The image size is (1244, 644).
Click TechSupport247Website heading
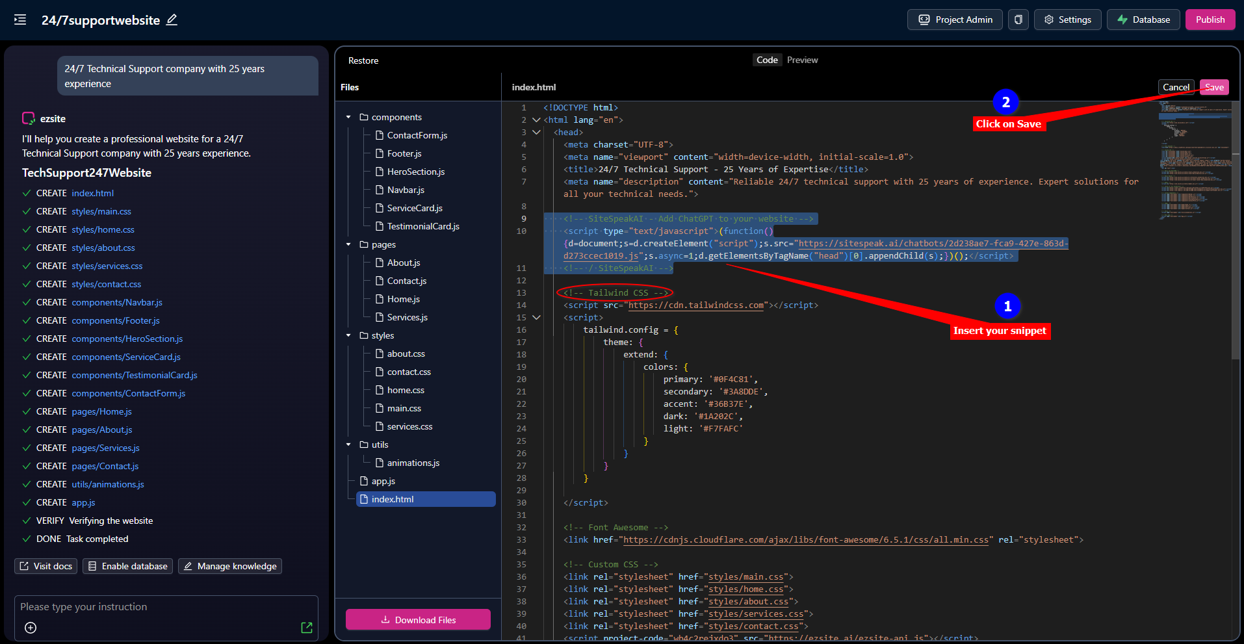tap(86, 173)
